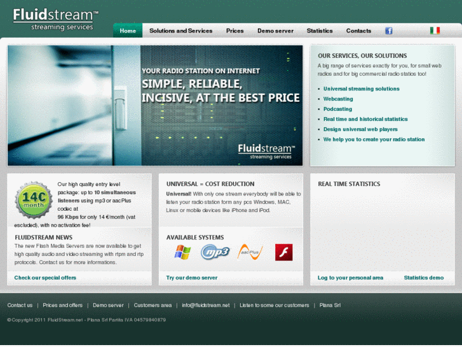Open Design universal web players link
The width and height of the screenshot is (462, 347).
click(x=361, y=129)
